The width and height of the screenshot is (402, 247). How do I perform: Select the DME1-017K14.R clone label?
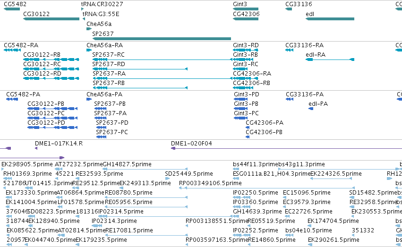point(59,144)
